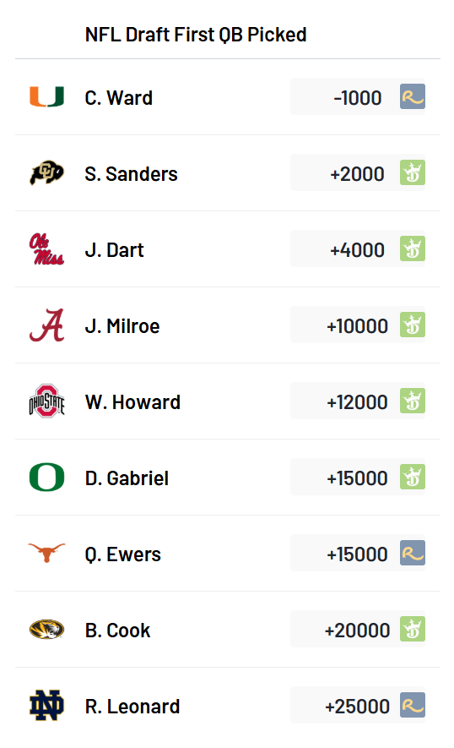Click the Ohio State logo beside W. Howard
This screenshot has height=748, width=454.
[46, 401]
